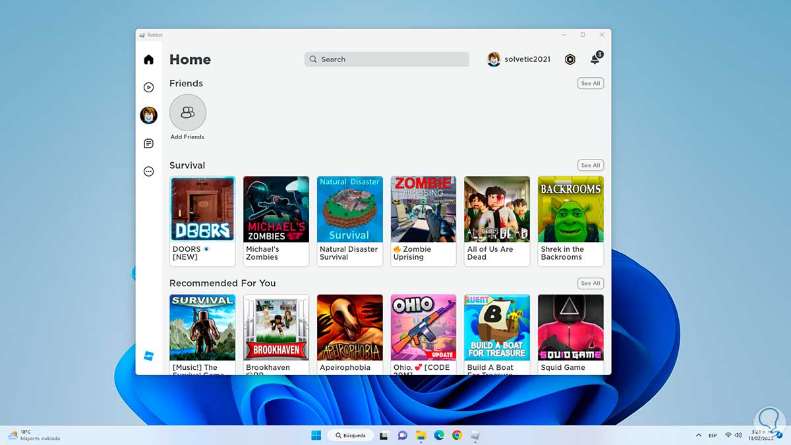
Task: Open the solvetic2021 username link
Action: click(x=527, y=59)
